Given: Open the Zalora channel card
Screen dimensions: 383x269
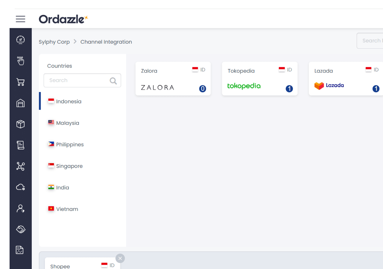Looking at the screenshot, I should coord(173,79).
